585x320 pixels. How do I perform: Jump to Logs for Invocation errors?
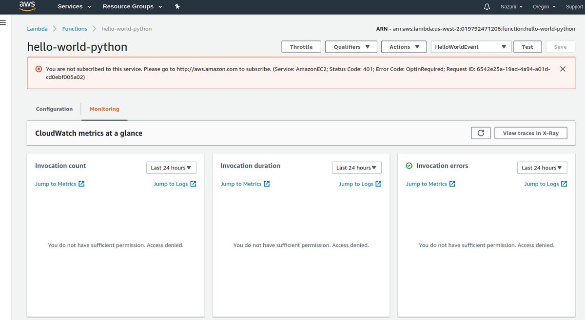tap(546, 184)
